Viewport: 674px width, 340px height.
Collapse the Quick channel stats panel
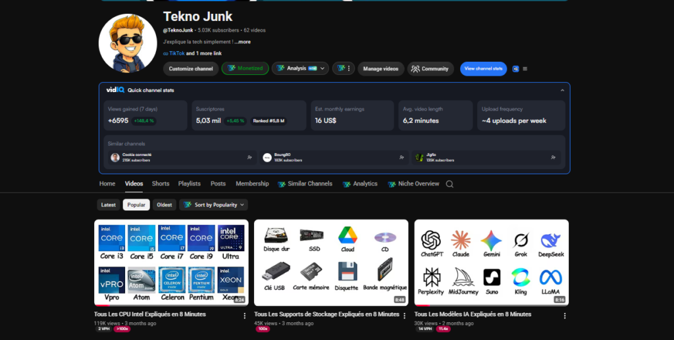pyautogui.click(x=562, y=90)
